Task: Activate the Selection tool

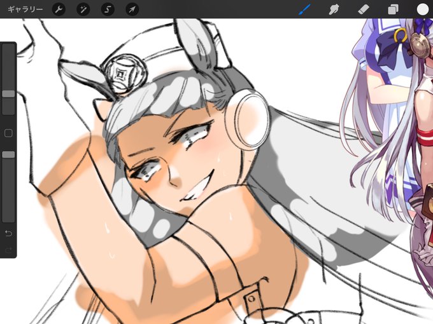Action: pos(108,10)
